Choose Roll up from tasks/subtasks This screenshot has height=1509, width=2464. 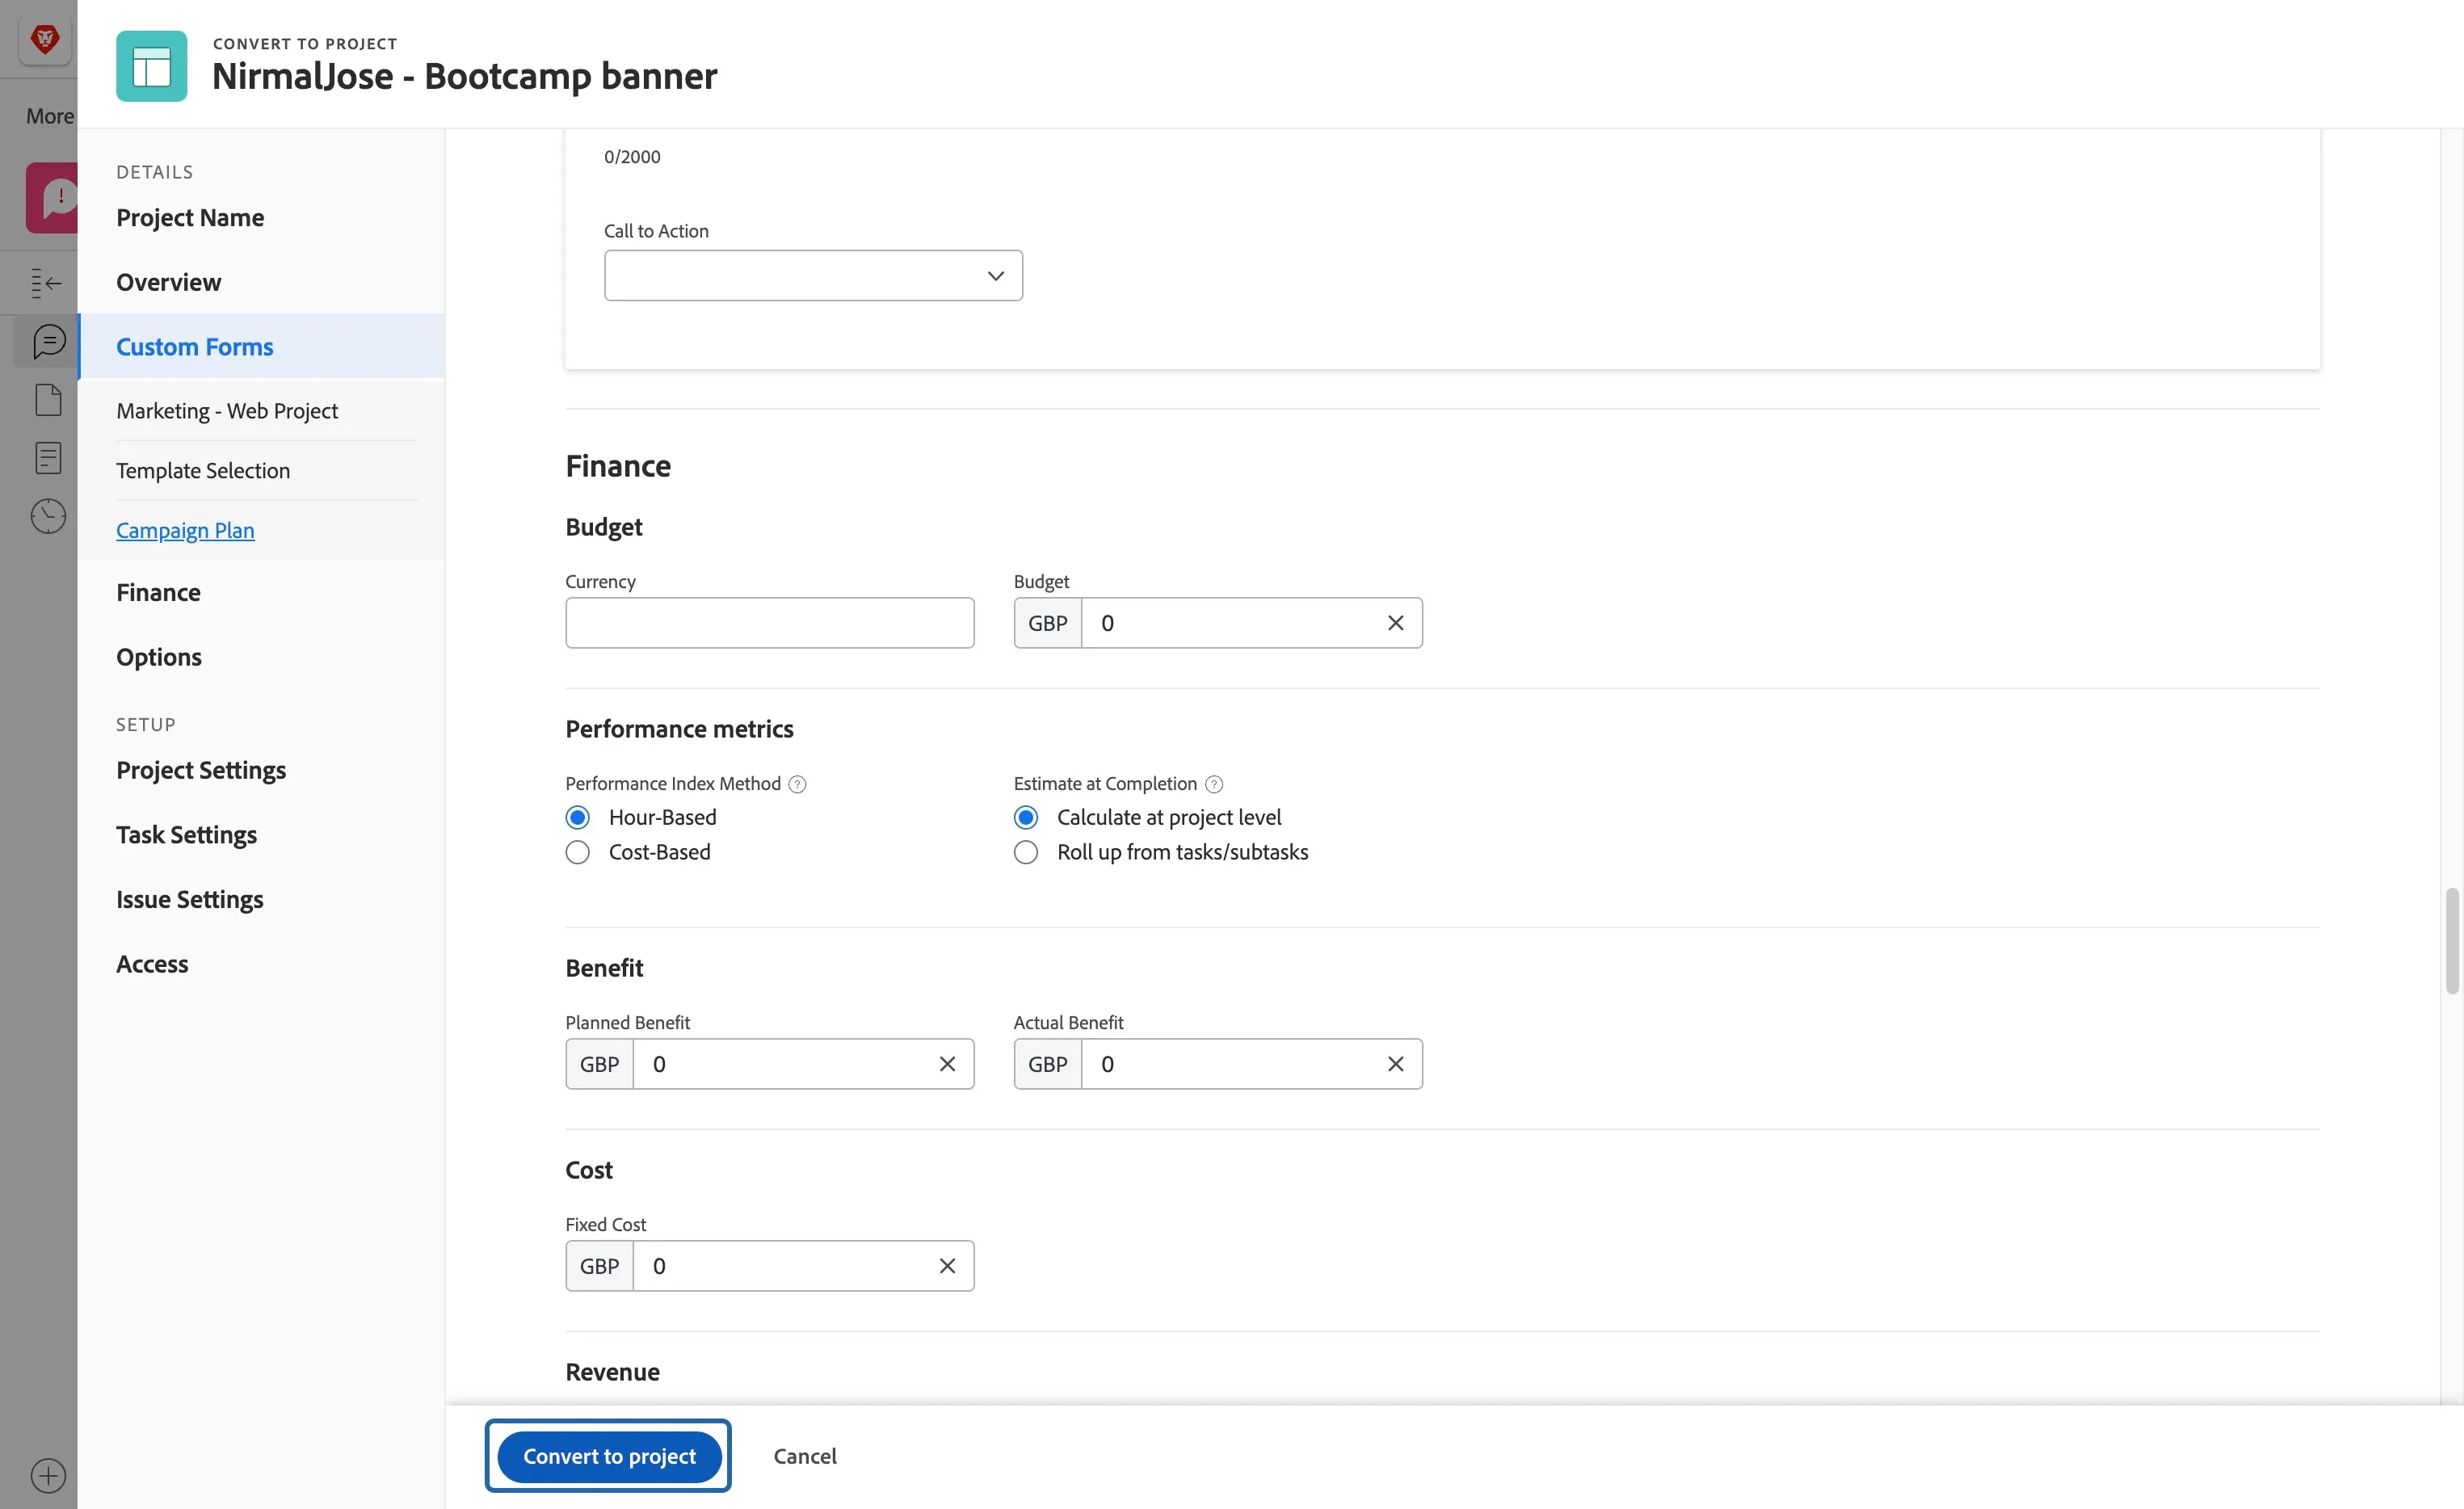[x=1026, y=852]
